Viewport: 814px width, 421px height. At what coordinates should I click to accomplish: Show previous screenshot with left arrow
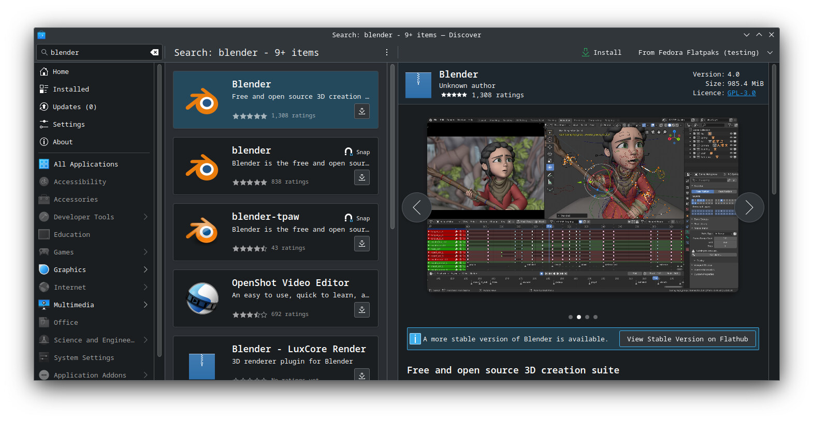[x=417, y=207]
